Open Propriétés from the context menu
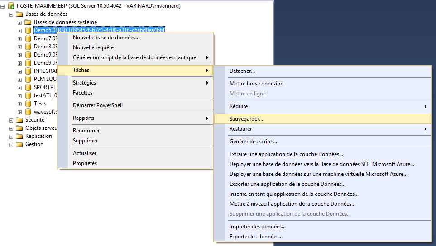 coord(135,163)
